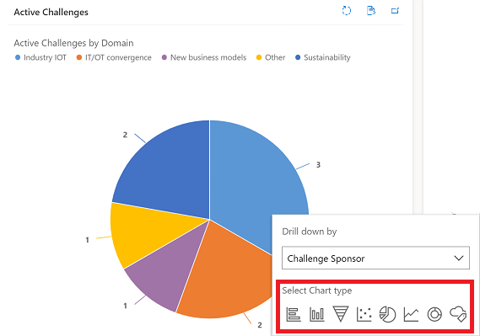Image resolution: width=480 pixels, height=336 pixels.
Task: Refresh the Active Challenges chart
Action: pos(347,11)
